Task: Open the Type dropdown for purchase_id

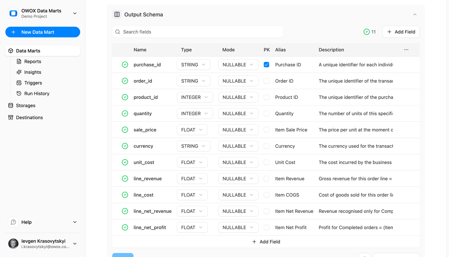Action: tap(193, 65)
